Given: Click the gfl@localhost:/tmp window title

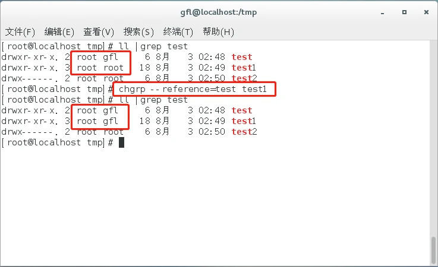Looking at the screenshot, I should [219, 12].
